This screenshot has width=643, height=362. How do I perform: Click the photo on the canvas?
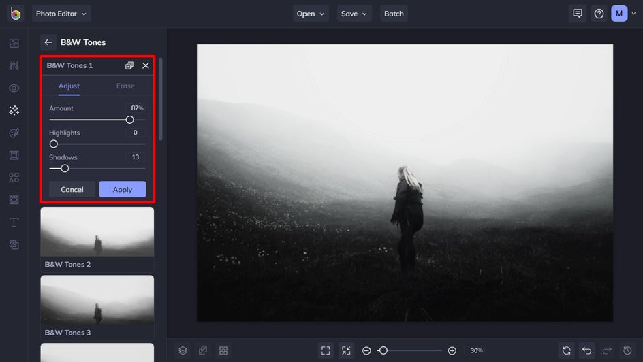[405, 182]
